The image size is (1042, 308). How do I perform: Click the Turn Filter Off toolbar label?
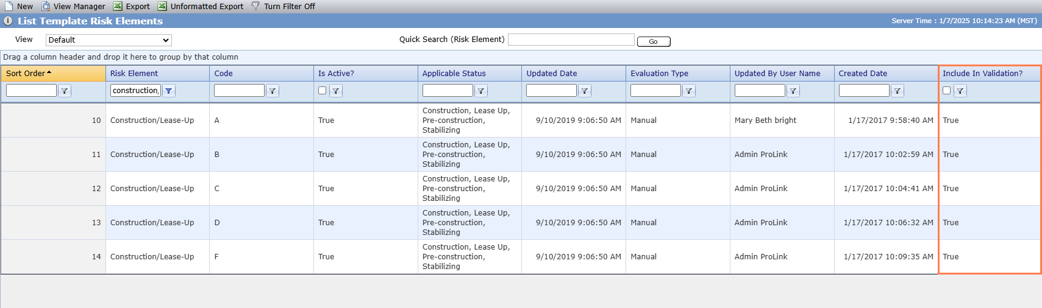click(290, 6)
